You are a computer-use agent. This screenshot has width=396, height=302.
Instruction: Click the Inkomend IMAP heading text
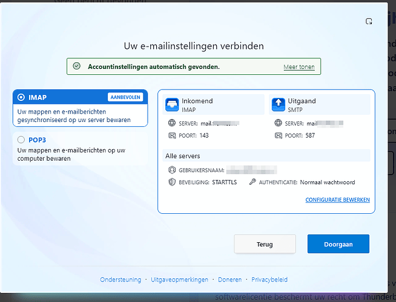click(x=197, y=105)
